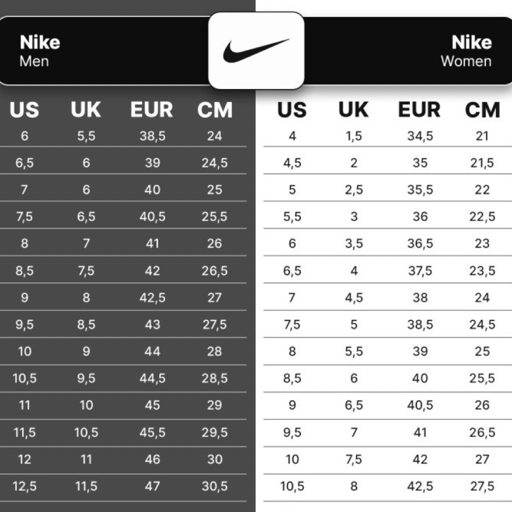Choose men's UK size 11,5
Screen dimensions: 512x512
click(x=86, y=486)
